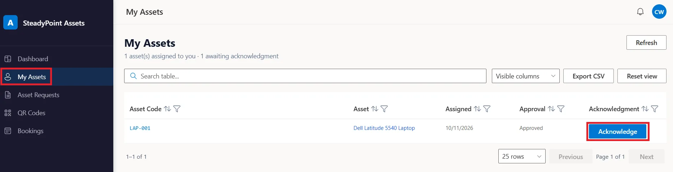
Task: Click the 10/11/2026 assigned date cell
Action: point(459,128)
